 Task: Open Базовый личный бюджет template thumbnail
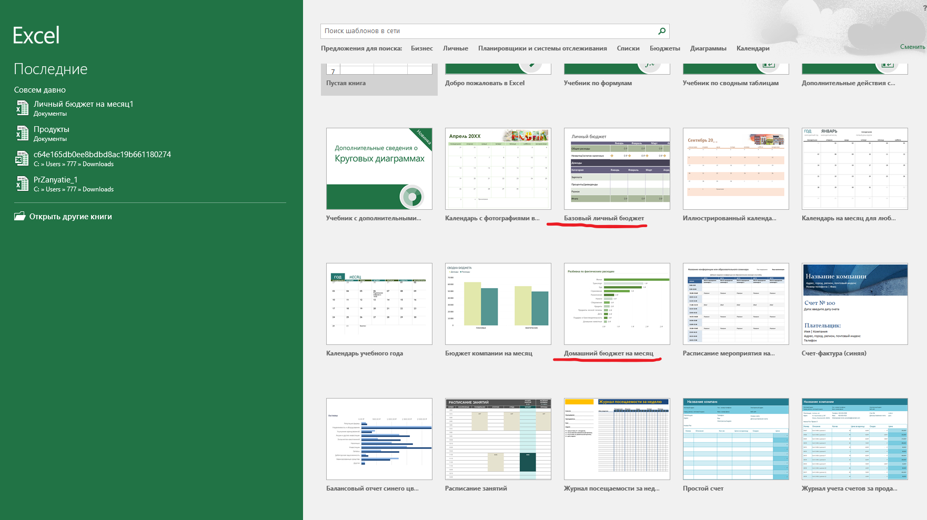(x=617, y=169)
